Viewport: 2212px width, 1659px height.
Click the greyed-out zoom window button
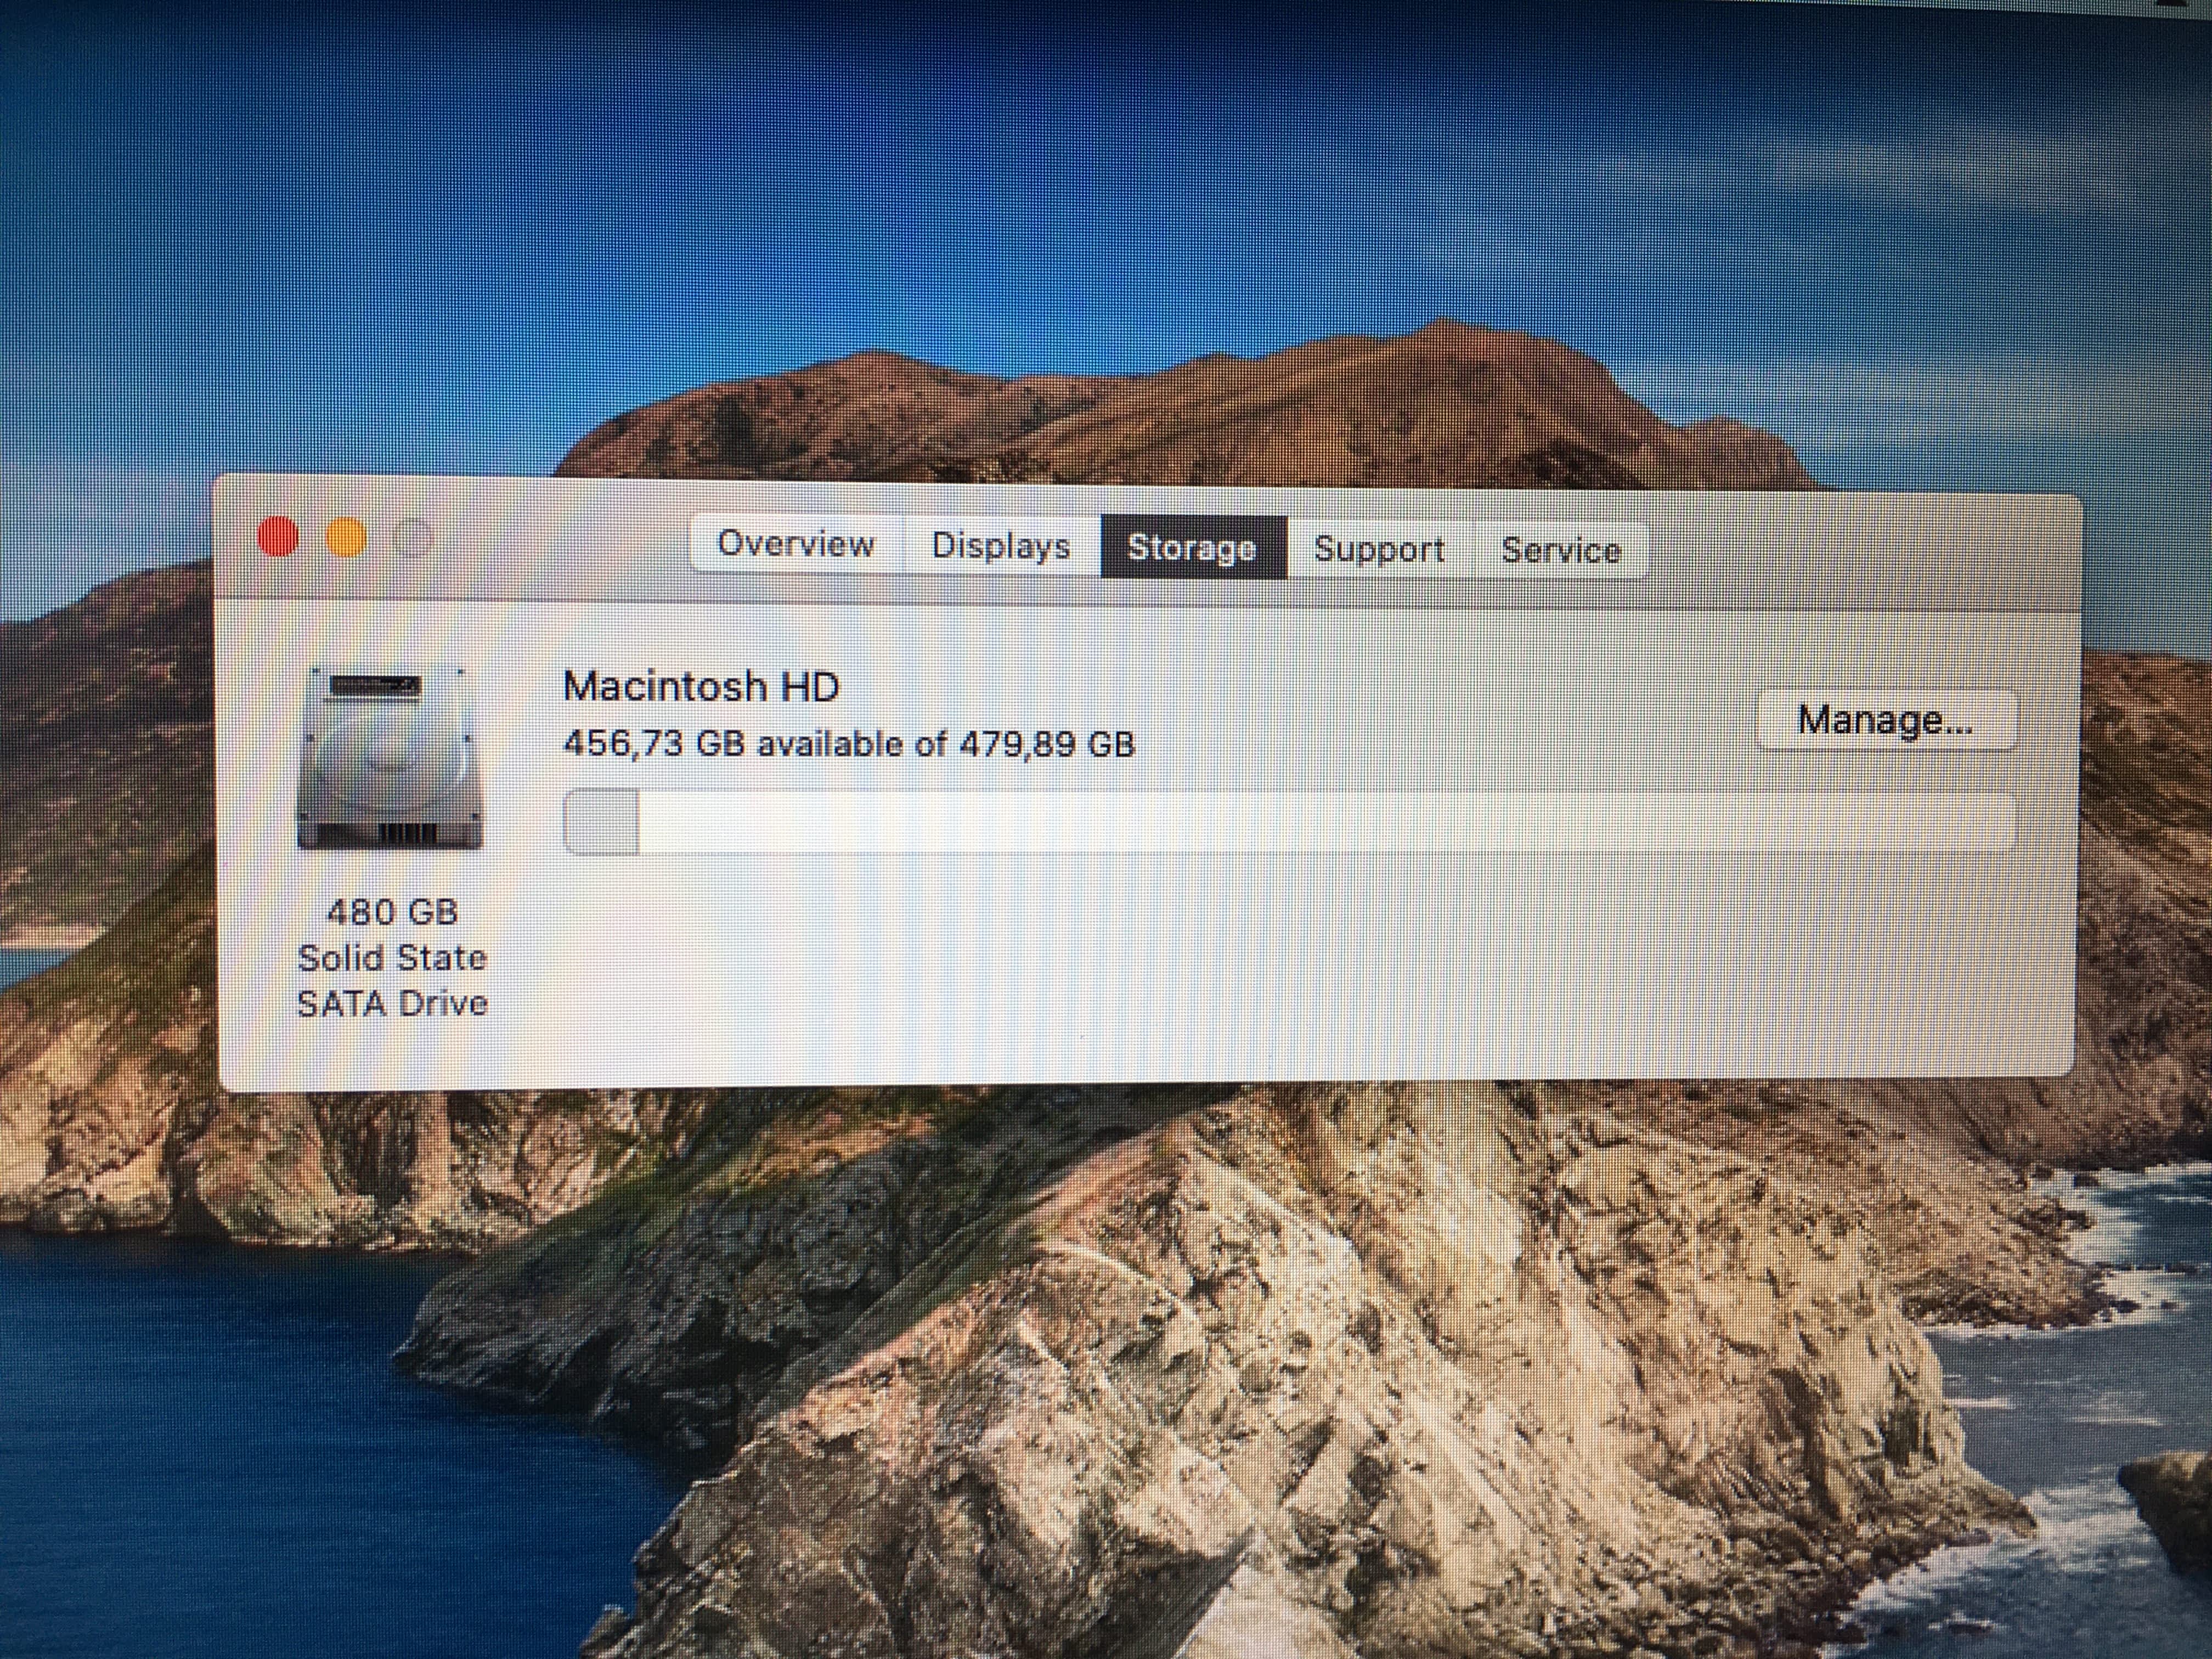click(x=413, y=540)
